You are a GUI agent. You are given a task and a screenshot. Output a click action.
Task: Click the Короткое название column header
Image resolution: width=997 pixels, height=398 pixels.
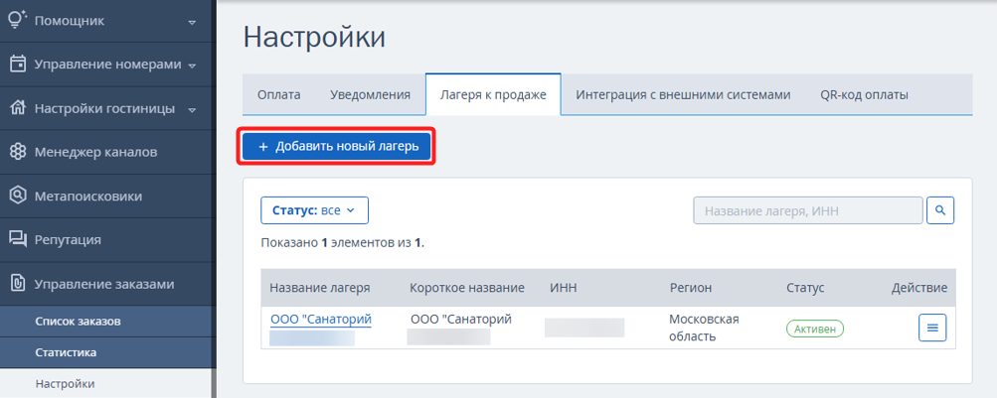point(467,288)
